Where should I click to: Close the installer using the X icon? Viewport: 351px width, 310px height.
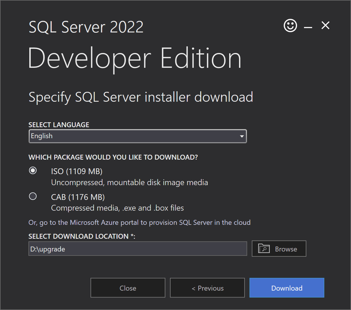[x=325, y=25]
